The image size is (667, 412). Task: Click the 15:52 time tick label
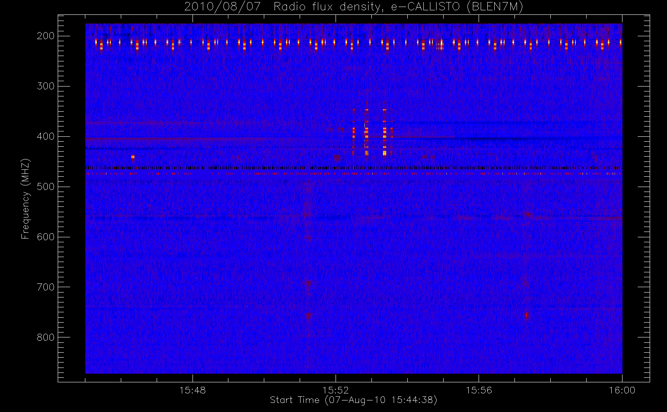pos(336,390)
